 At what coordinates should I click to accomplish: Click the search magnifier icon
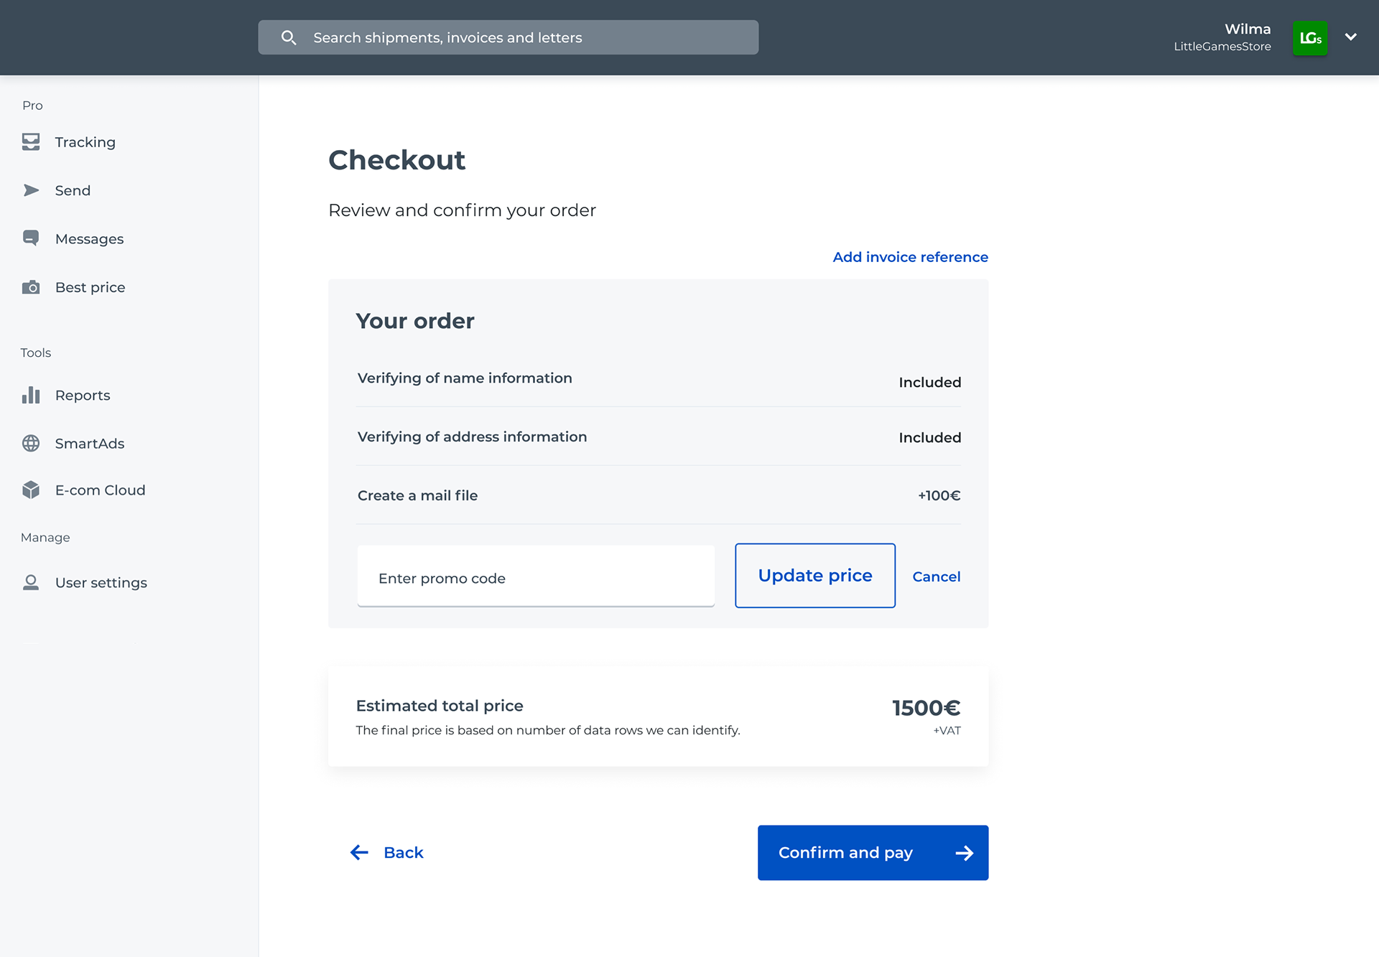(x=289, y=37)
